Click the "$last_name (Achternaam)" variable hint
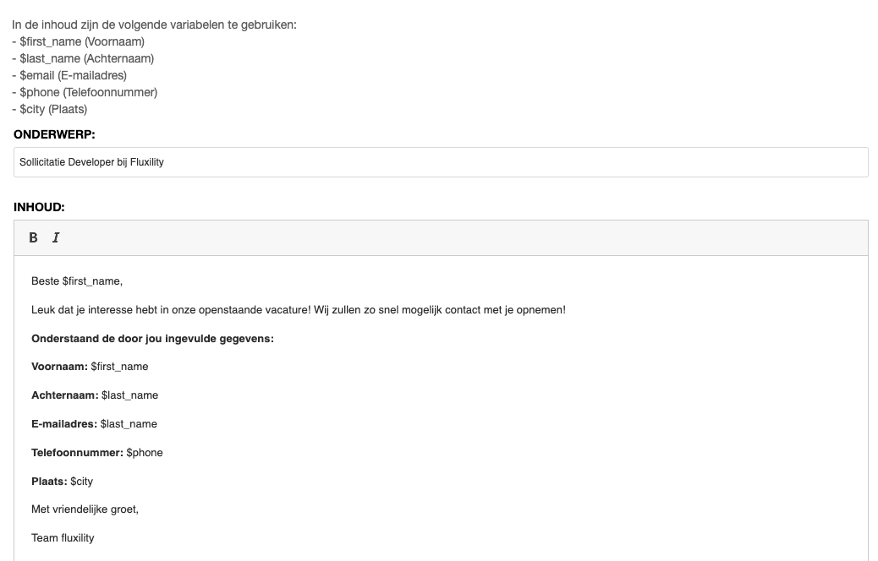 click(x=86, y=58)
